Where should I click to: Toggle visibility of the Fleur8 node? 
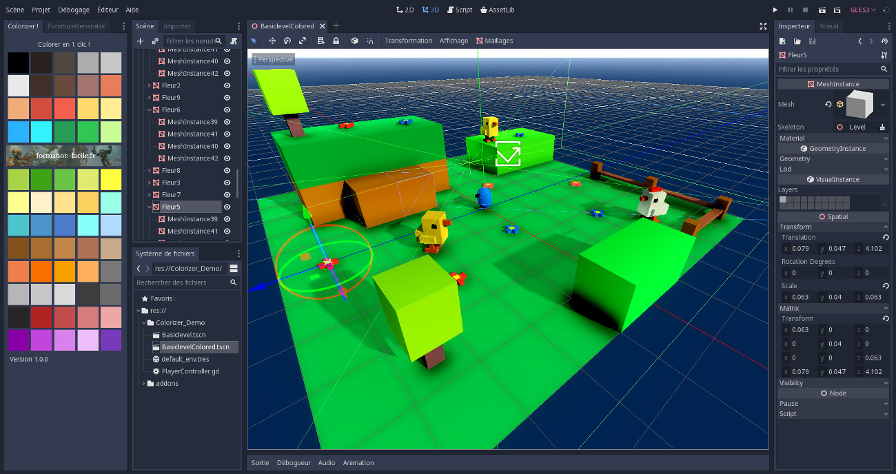[x=227, y=170]
